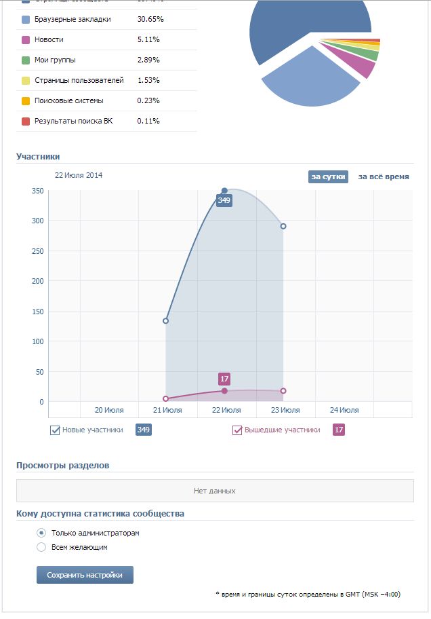Click the pink Новости legend swatch
This screenshot has height=619, width=431.
[26, 40]
